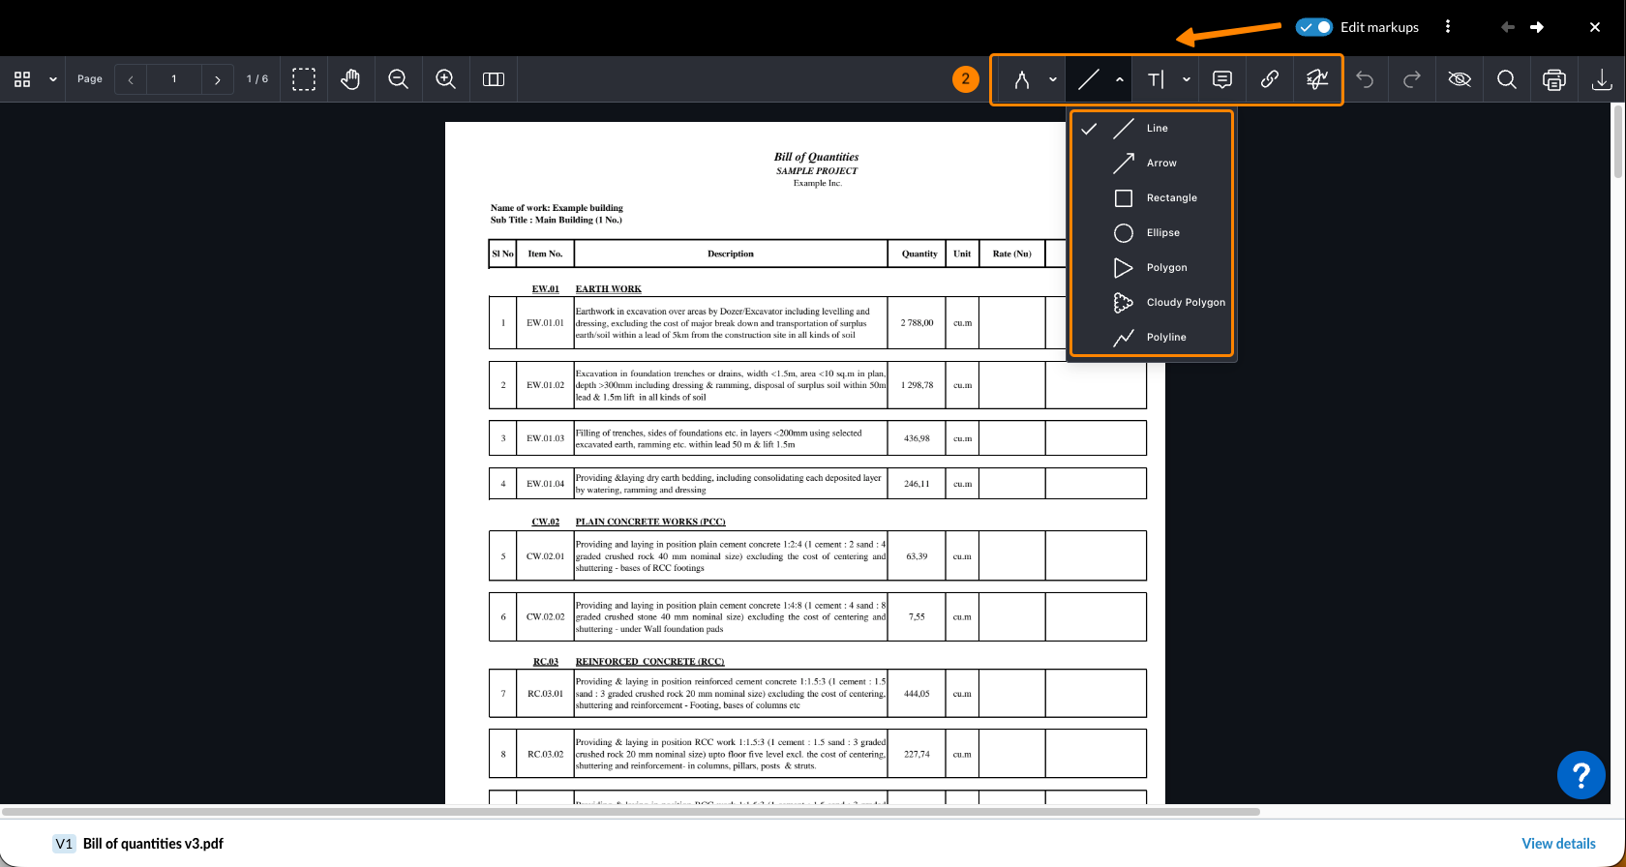1626x867 pixels.
Task: Choose Arrow from the shapes menu
Action: click(1160, 164)
